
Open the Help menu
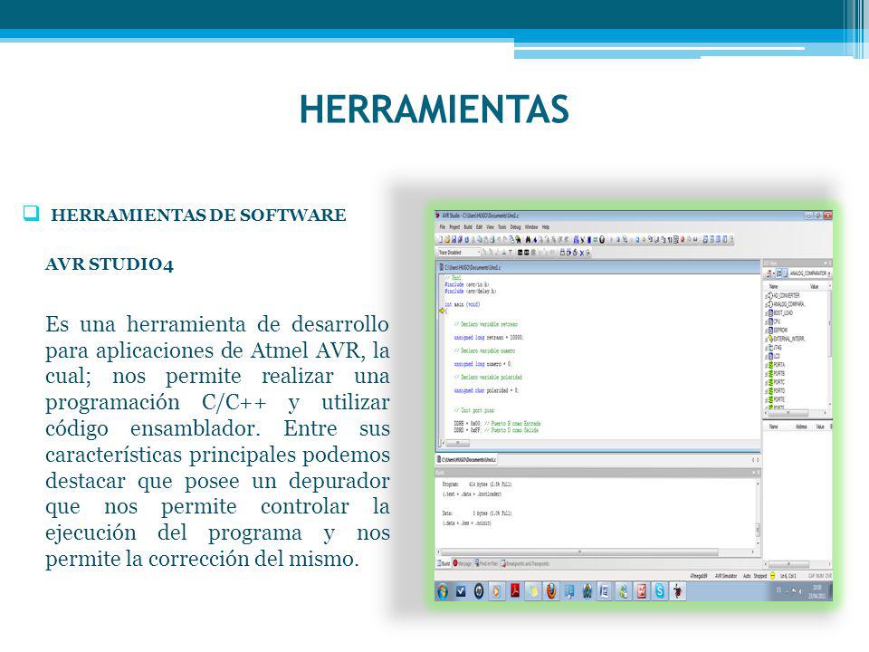click(x=545, y=227)
